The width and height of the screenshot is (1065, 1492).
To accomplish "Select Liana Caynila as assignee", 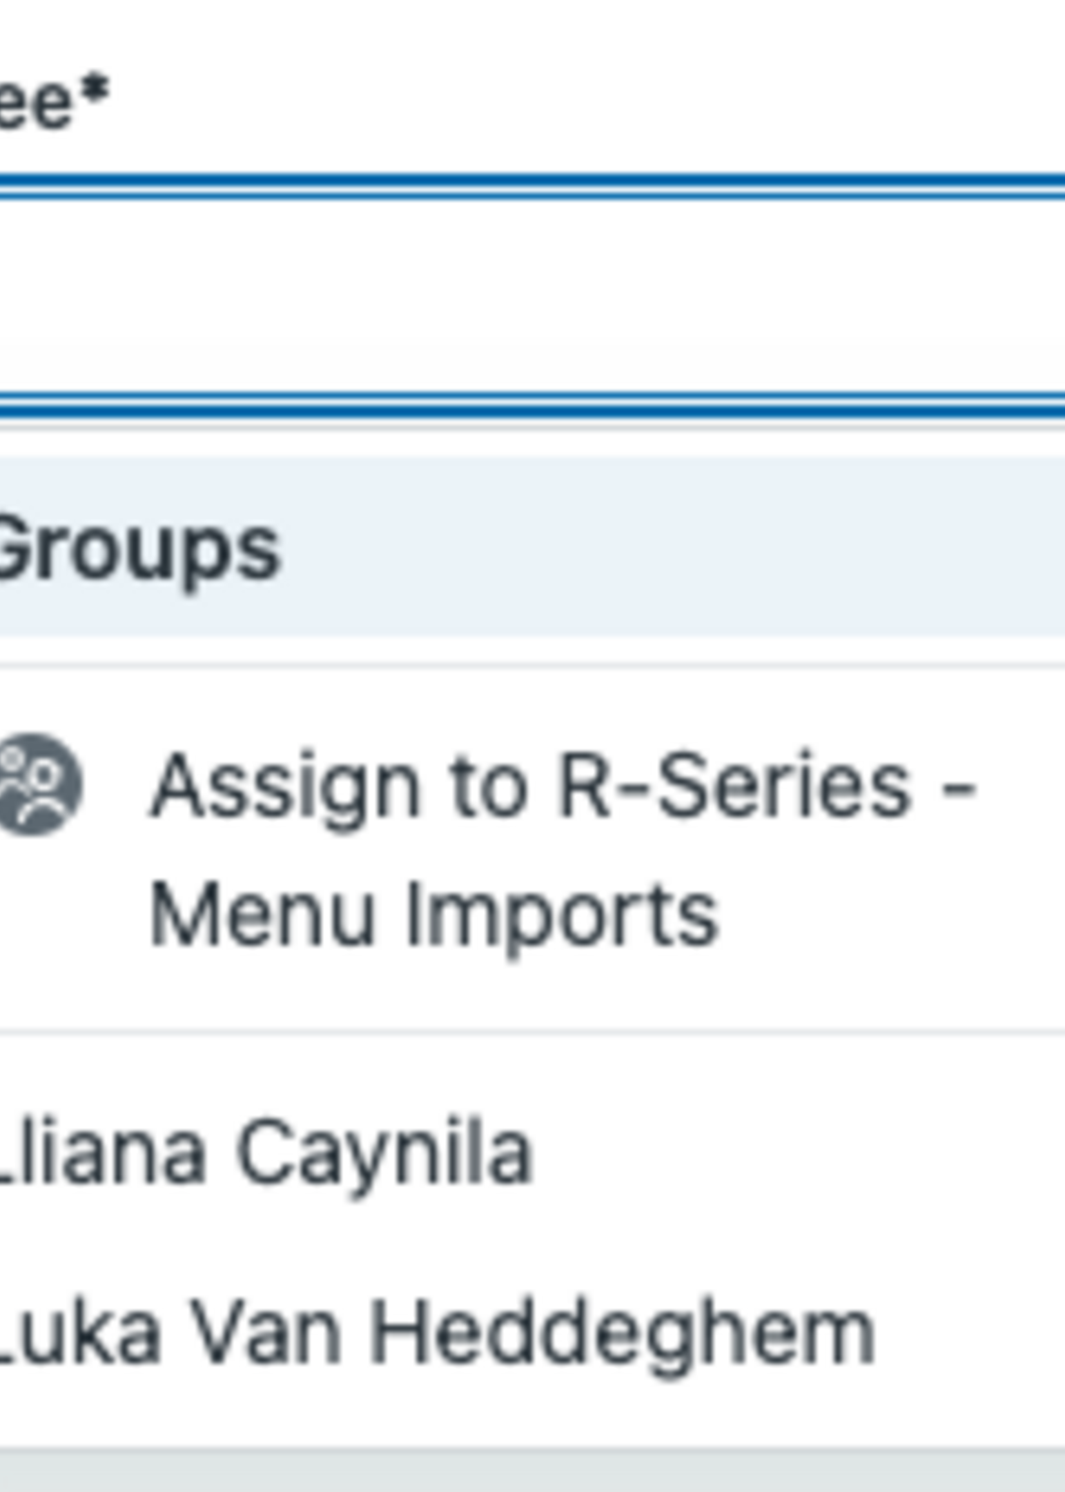I will click(x=266, y=1153).
